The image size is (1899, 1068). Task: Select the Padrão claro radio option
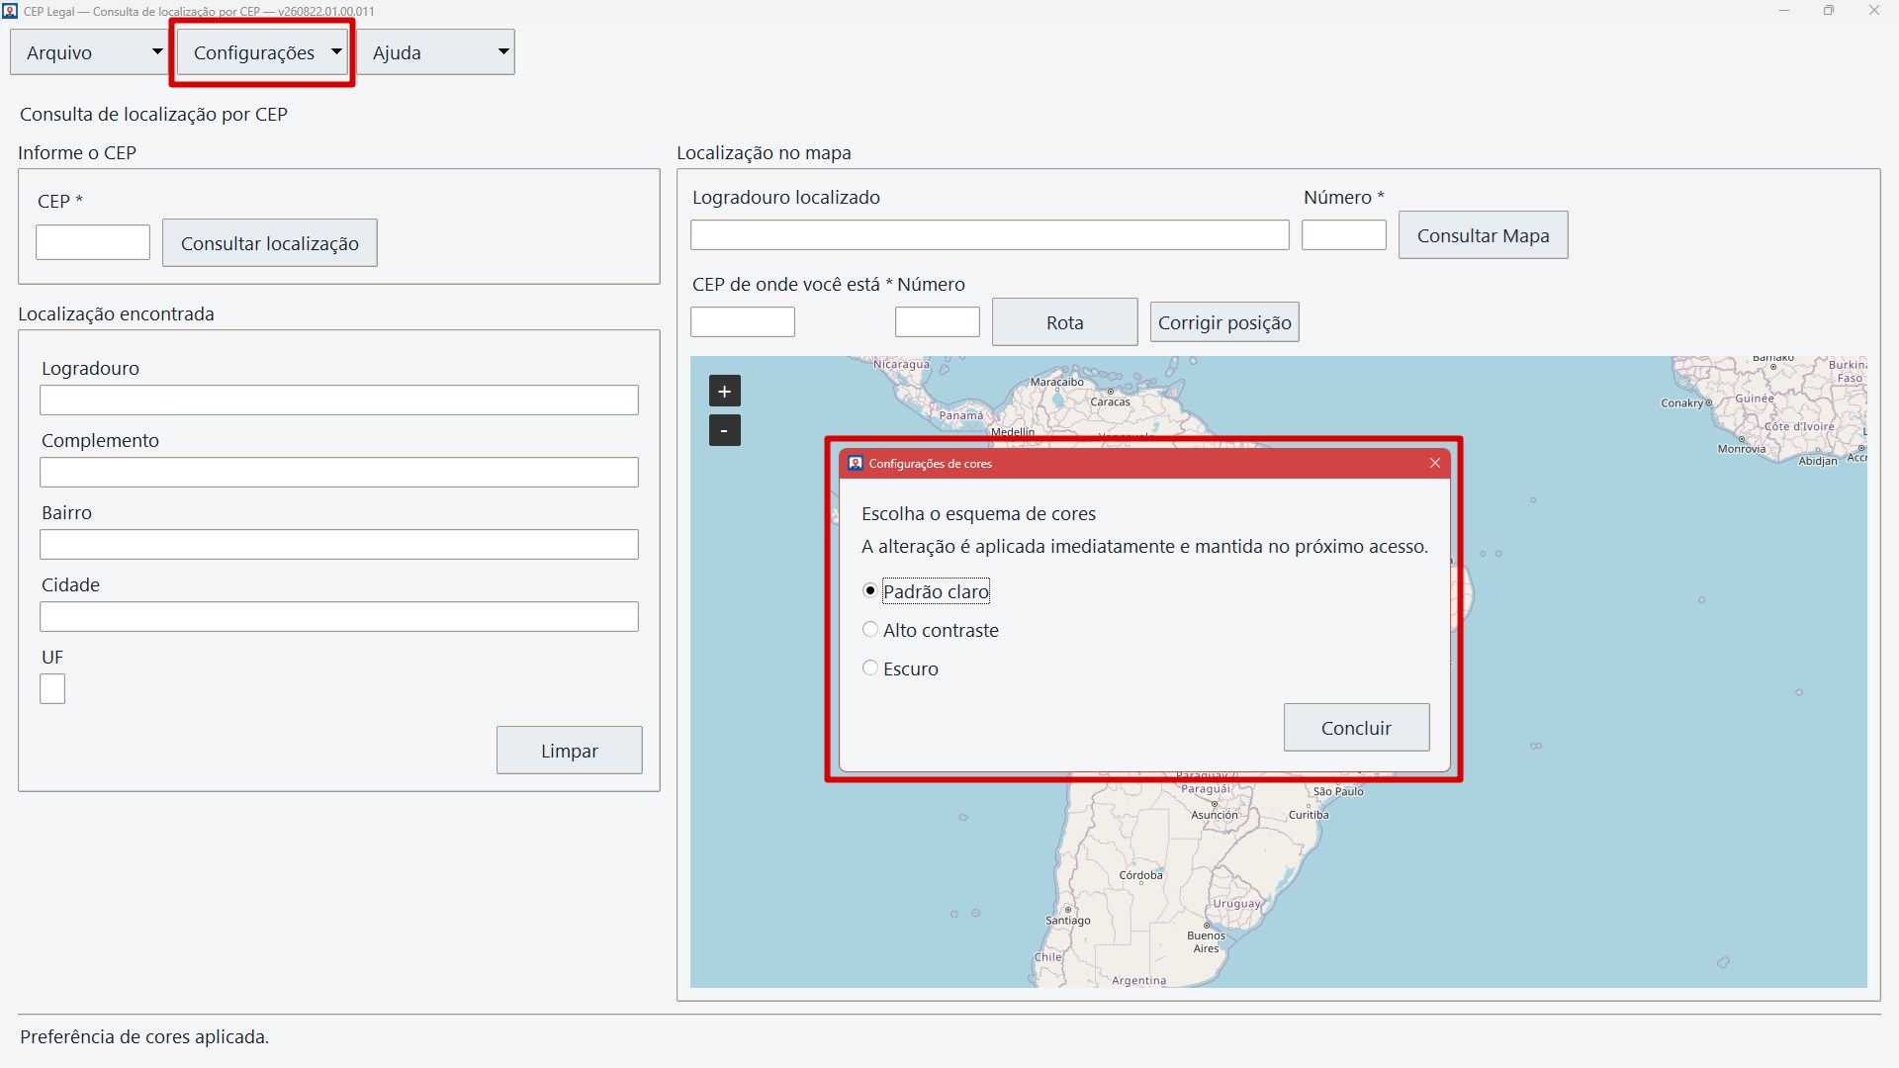[925, 591]
